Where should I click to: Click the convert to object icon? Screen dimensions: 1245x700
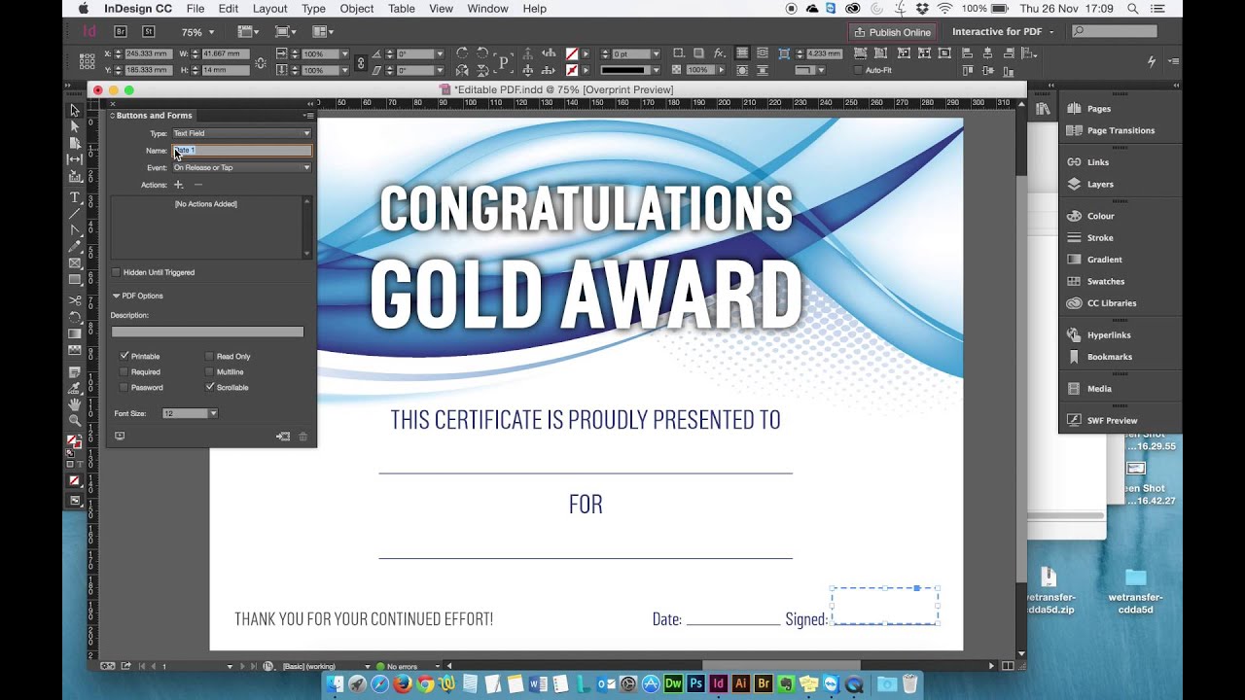pyautogui.click(x=283, y=437)
